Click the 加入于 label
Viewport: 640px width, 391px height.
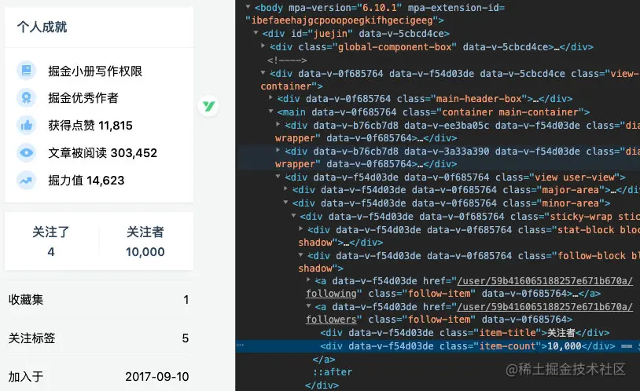pyautogui.click(x=26, y=376)
